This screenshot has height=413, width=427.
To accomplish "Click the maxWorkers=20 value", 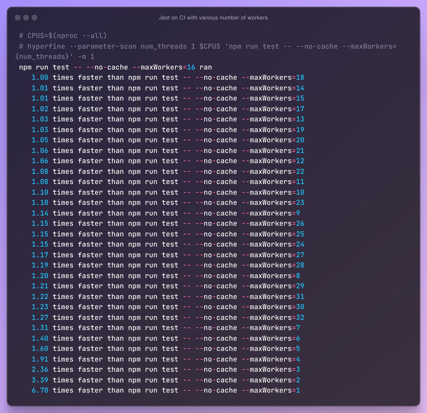I will click(x=300, y=140).
